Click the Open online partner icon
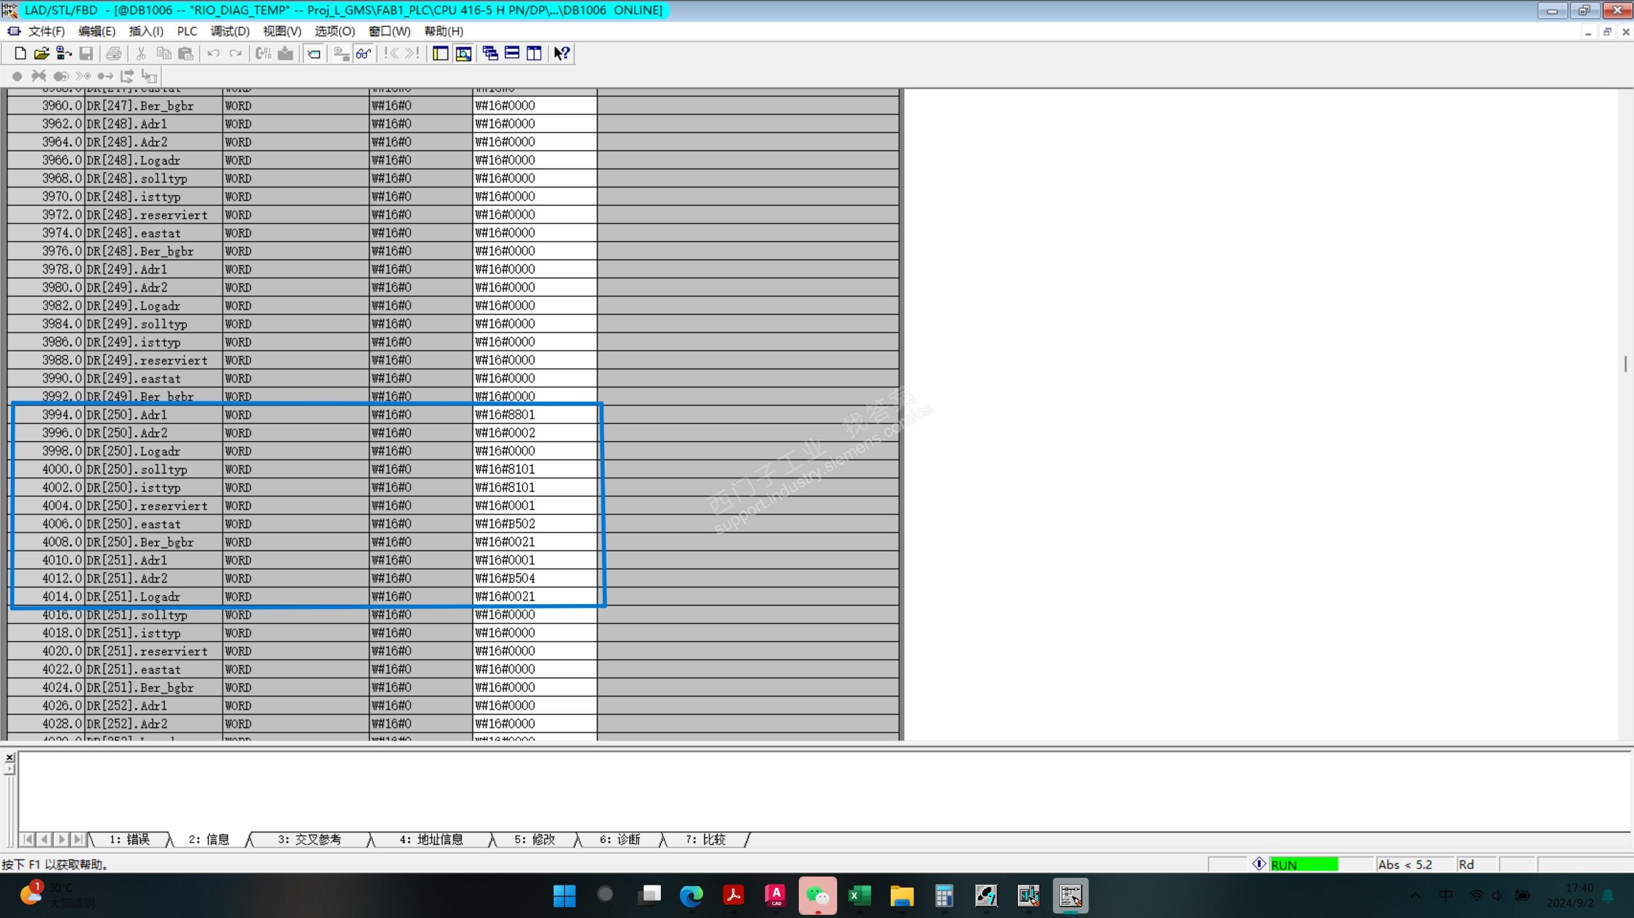1634x918 pixels. (x=64, y=54)
